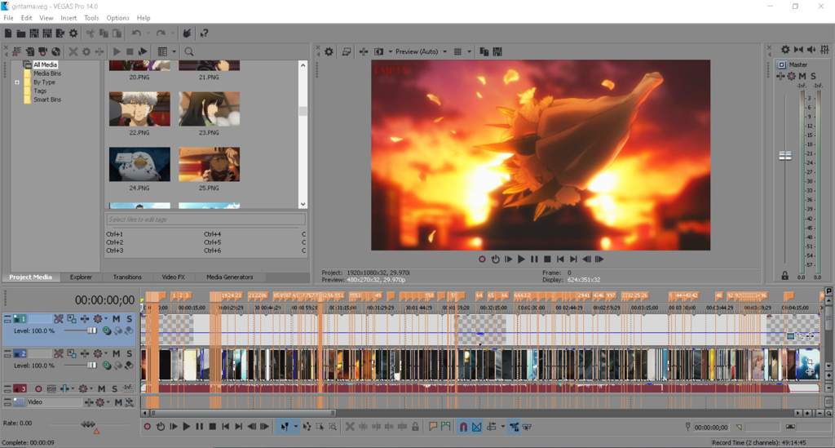Click Lock Event padlock icon in timeline toolbar
The height and width of the screenshot is (448, 835).
click(415, 427)
